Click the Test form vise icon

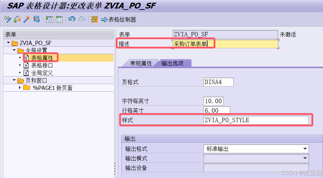pos(37,19)
